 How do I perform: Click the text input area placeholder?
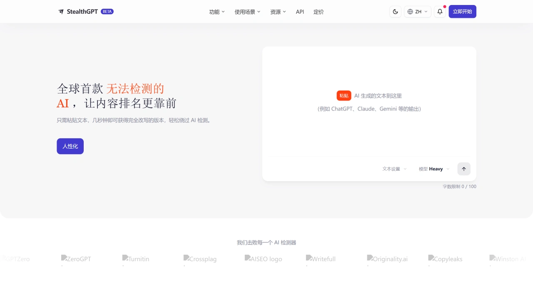point(369,102)
